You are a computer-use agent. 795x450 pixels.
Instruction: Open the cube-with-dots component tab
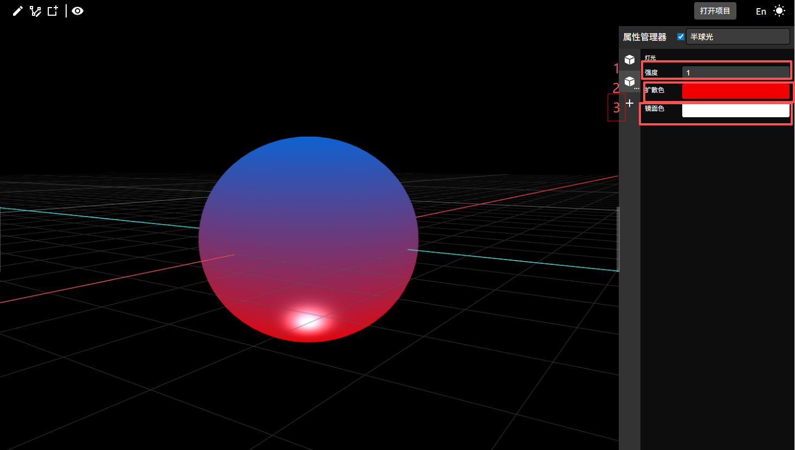pyautogui.click(x=630, y=82)
